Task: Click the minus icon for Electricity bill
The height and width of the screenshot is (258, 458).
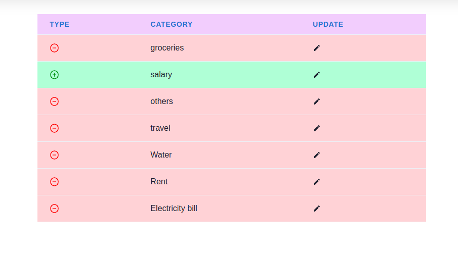Action: tap(54, 209)
